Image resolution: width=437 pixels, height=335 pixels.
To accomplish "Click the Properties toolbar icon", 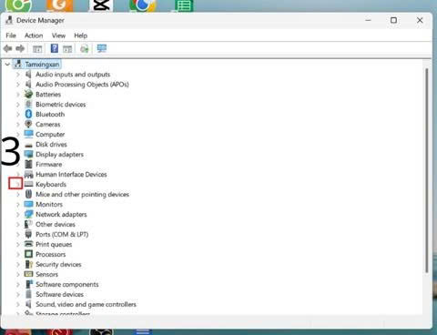I will tap(67, 48).
